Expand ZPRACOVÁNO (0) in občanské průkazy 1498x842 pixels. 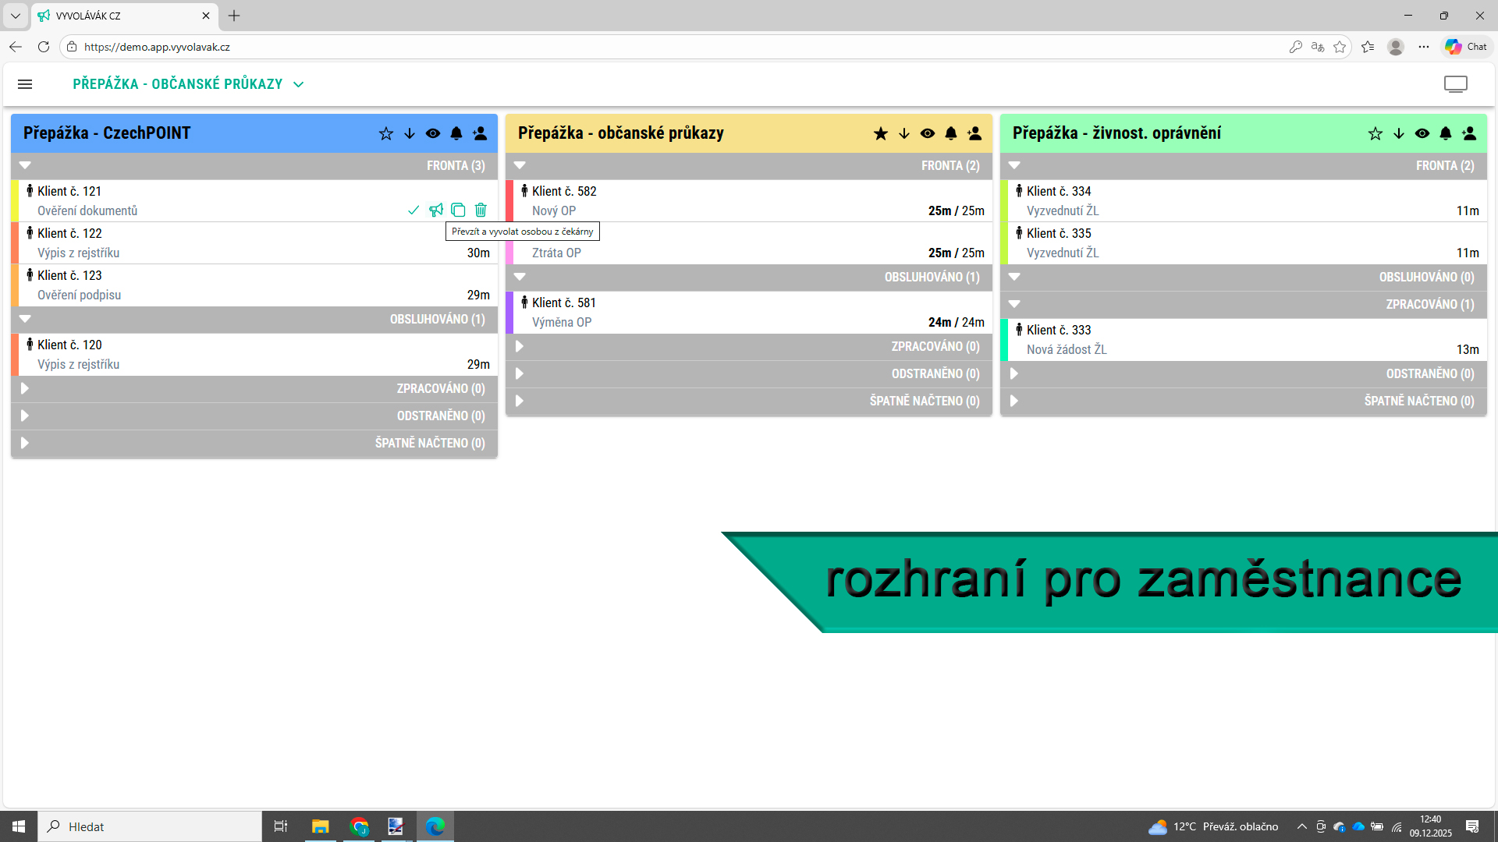coord(520,346)
